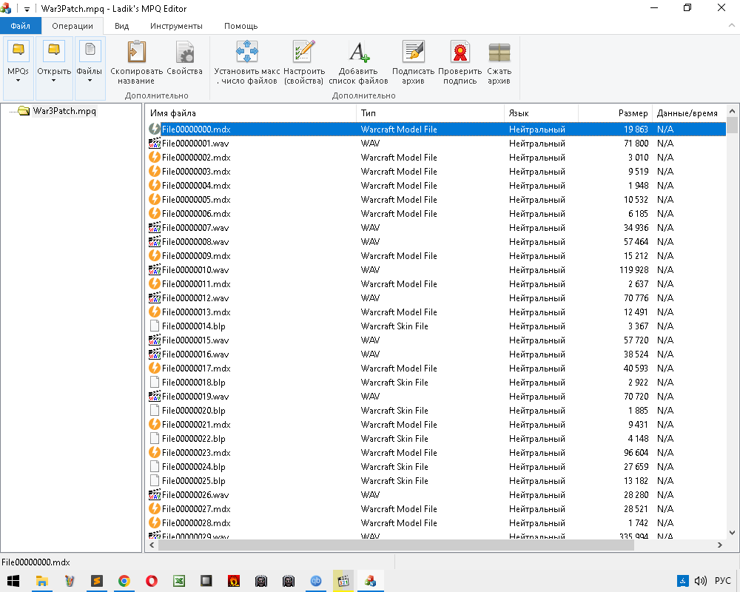The image size is (740, 592).
Task: Open the Помощь tab
Action: pyautogui.click(x=240, y=26)
